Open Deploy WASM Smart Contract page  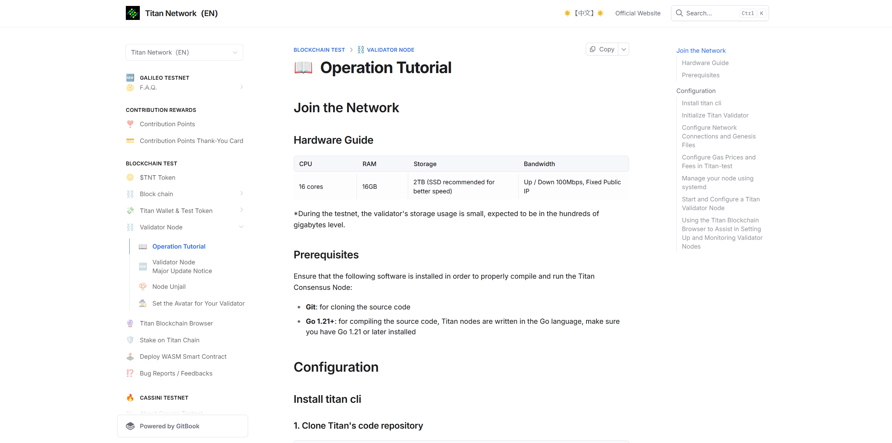tap(183, 356)
